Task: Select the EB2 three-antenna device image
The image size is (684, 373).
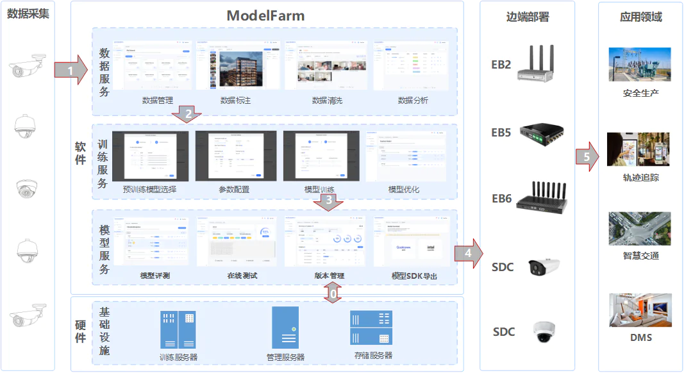Action: pyautogui.click(x=536, y=63)
